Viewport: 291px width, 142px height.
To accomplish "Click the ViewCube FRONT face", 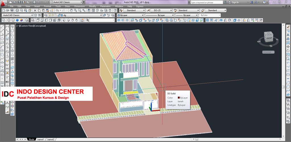I will click(x=269, y=38).
